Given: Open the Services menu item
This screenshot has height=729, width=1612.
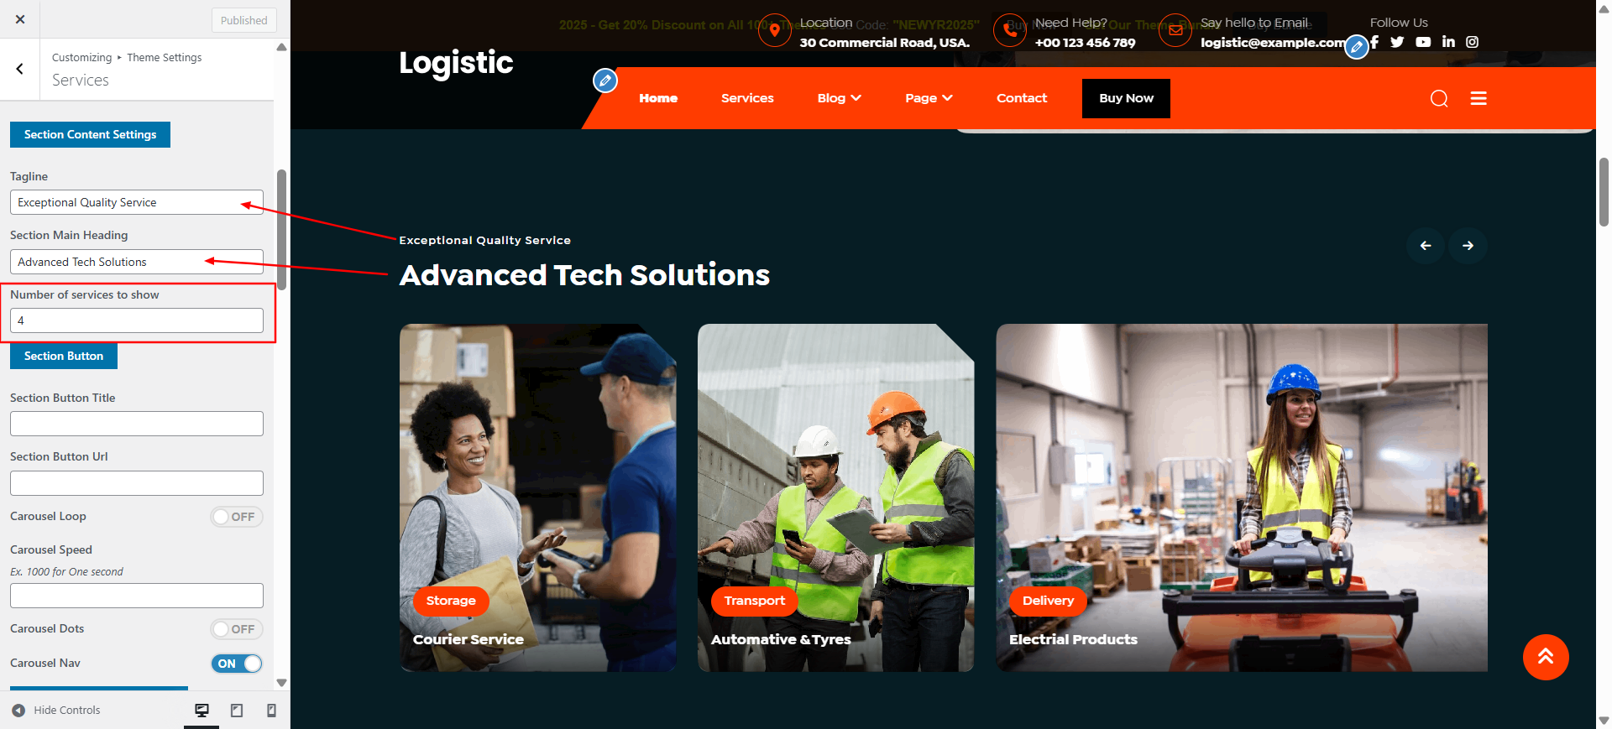Looking at the screenshot, I should [x=747, y=98].
